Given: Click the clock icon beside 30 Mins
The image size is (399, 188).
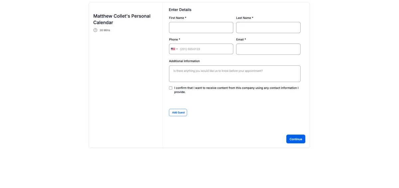Looking at the screenshot, I should tap(95, 30).
